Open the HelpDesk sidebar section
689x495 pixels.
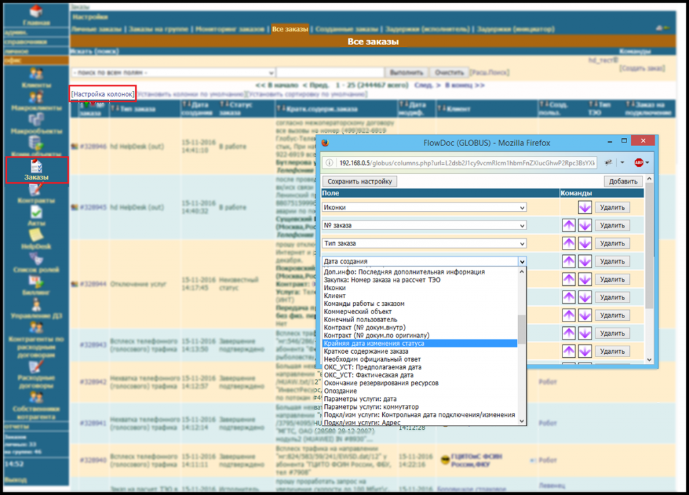click(36, 239)
